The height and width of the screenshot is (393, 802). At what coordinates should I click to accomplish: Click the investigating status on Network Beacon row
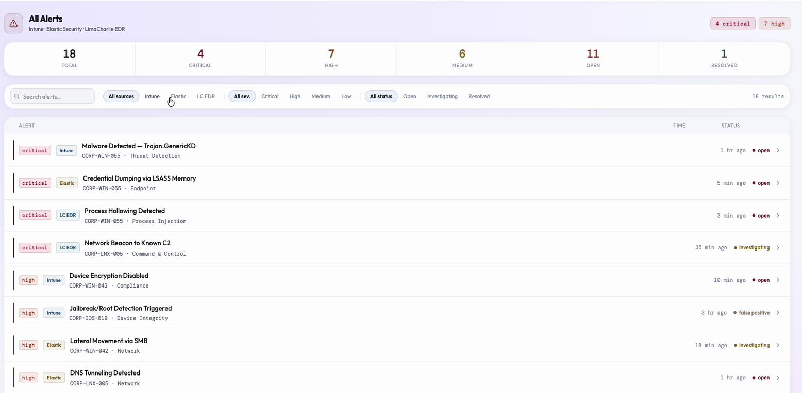pyautogui.click(x=751, y=248)
